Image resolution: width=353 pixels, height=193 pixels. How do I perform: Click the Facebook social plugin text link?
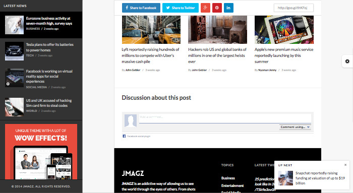click(139, 137)
